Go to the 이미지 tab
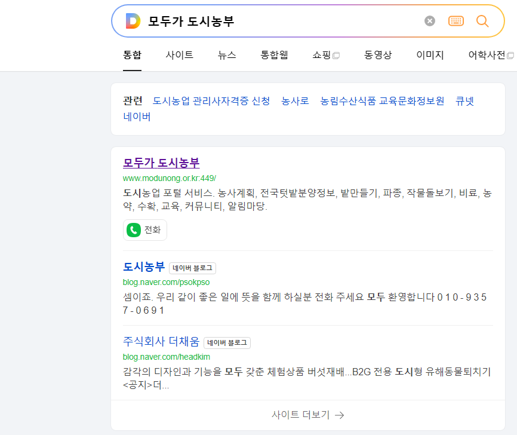 click(430, 55)
